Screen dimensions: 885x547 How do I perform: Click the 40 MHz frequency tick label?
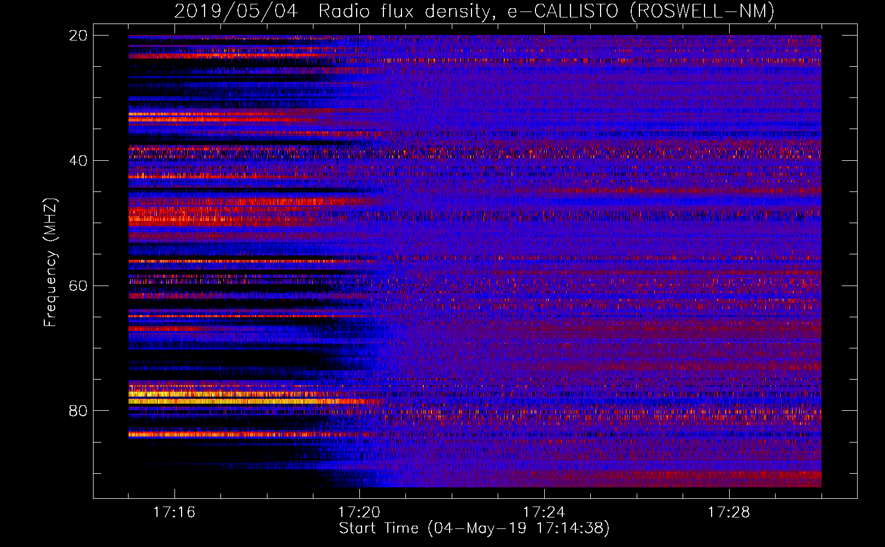tap(78, 161)
